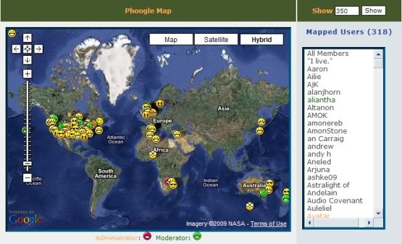Image resolution: width=402 pixels, height=244 pixels.
Task: Pan the map right with arrow button
Action: tap(38, 49)
